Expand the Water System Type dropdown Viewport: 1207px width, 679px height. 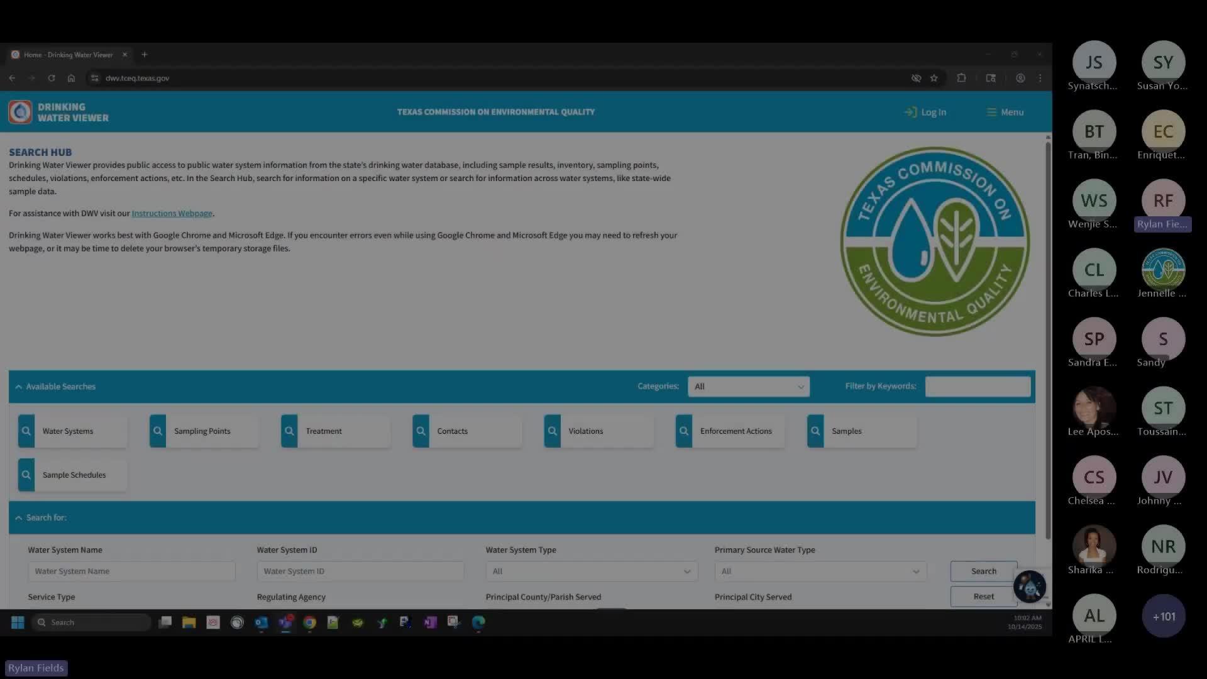591,571
